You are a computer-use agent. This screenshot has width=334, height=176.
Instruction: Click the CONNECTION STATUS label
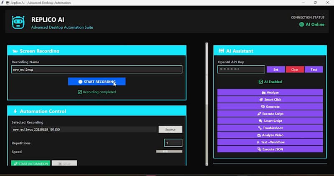[x=308, y=17]
